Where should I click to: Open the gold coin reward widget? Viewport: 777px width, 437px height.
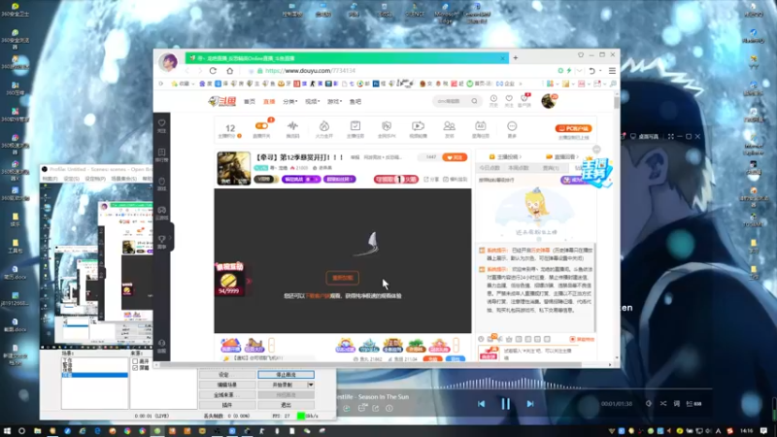(x=229, y=280)
